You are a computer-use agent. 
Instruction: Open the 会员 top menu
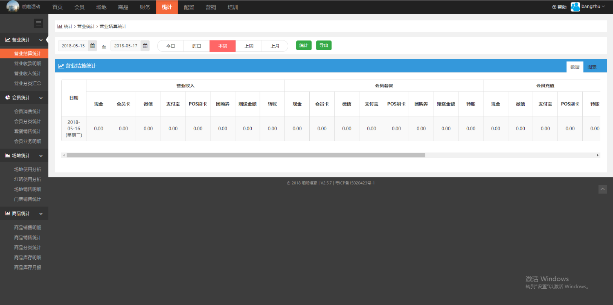click(79, 7)
